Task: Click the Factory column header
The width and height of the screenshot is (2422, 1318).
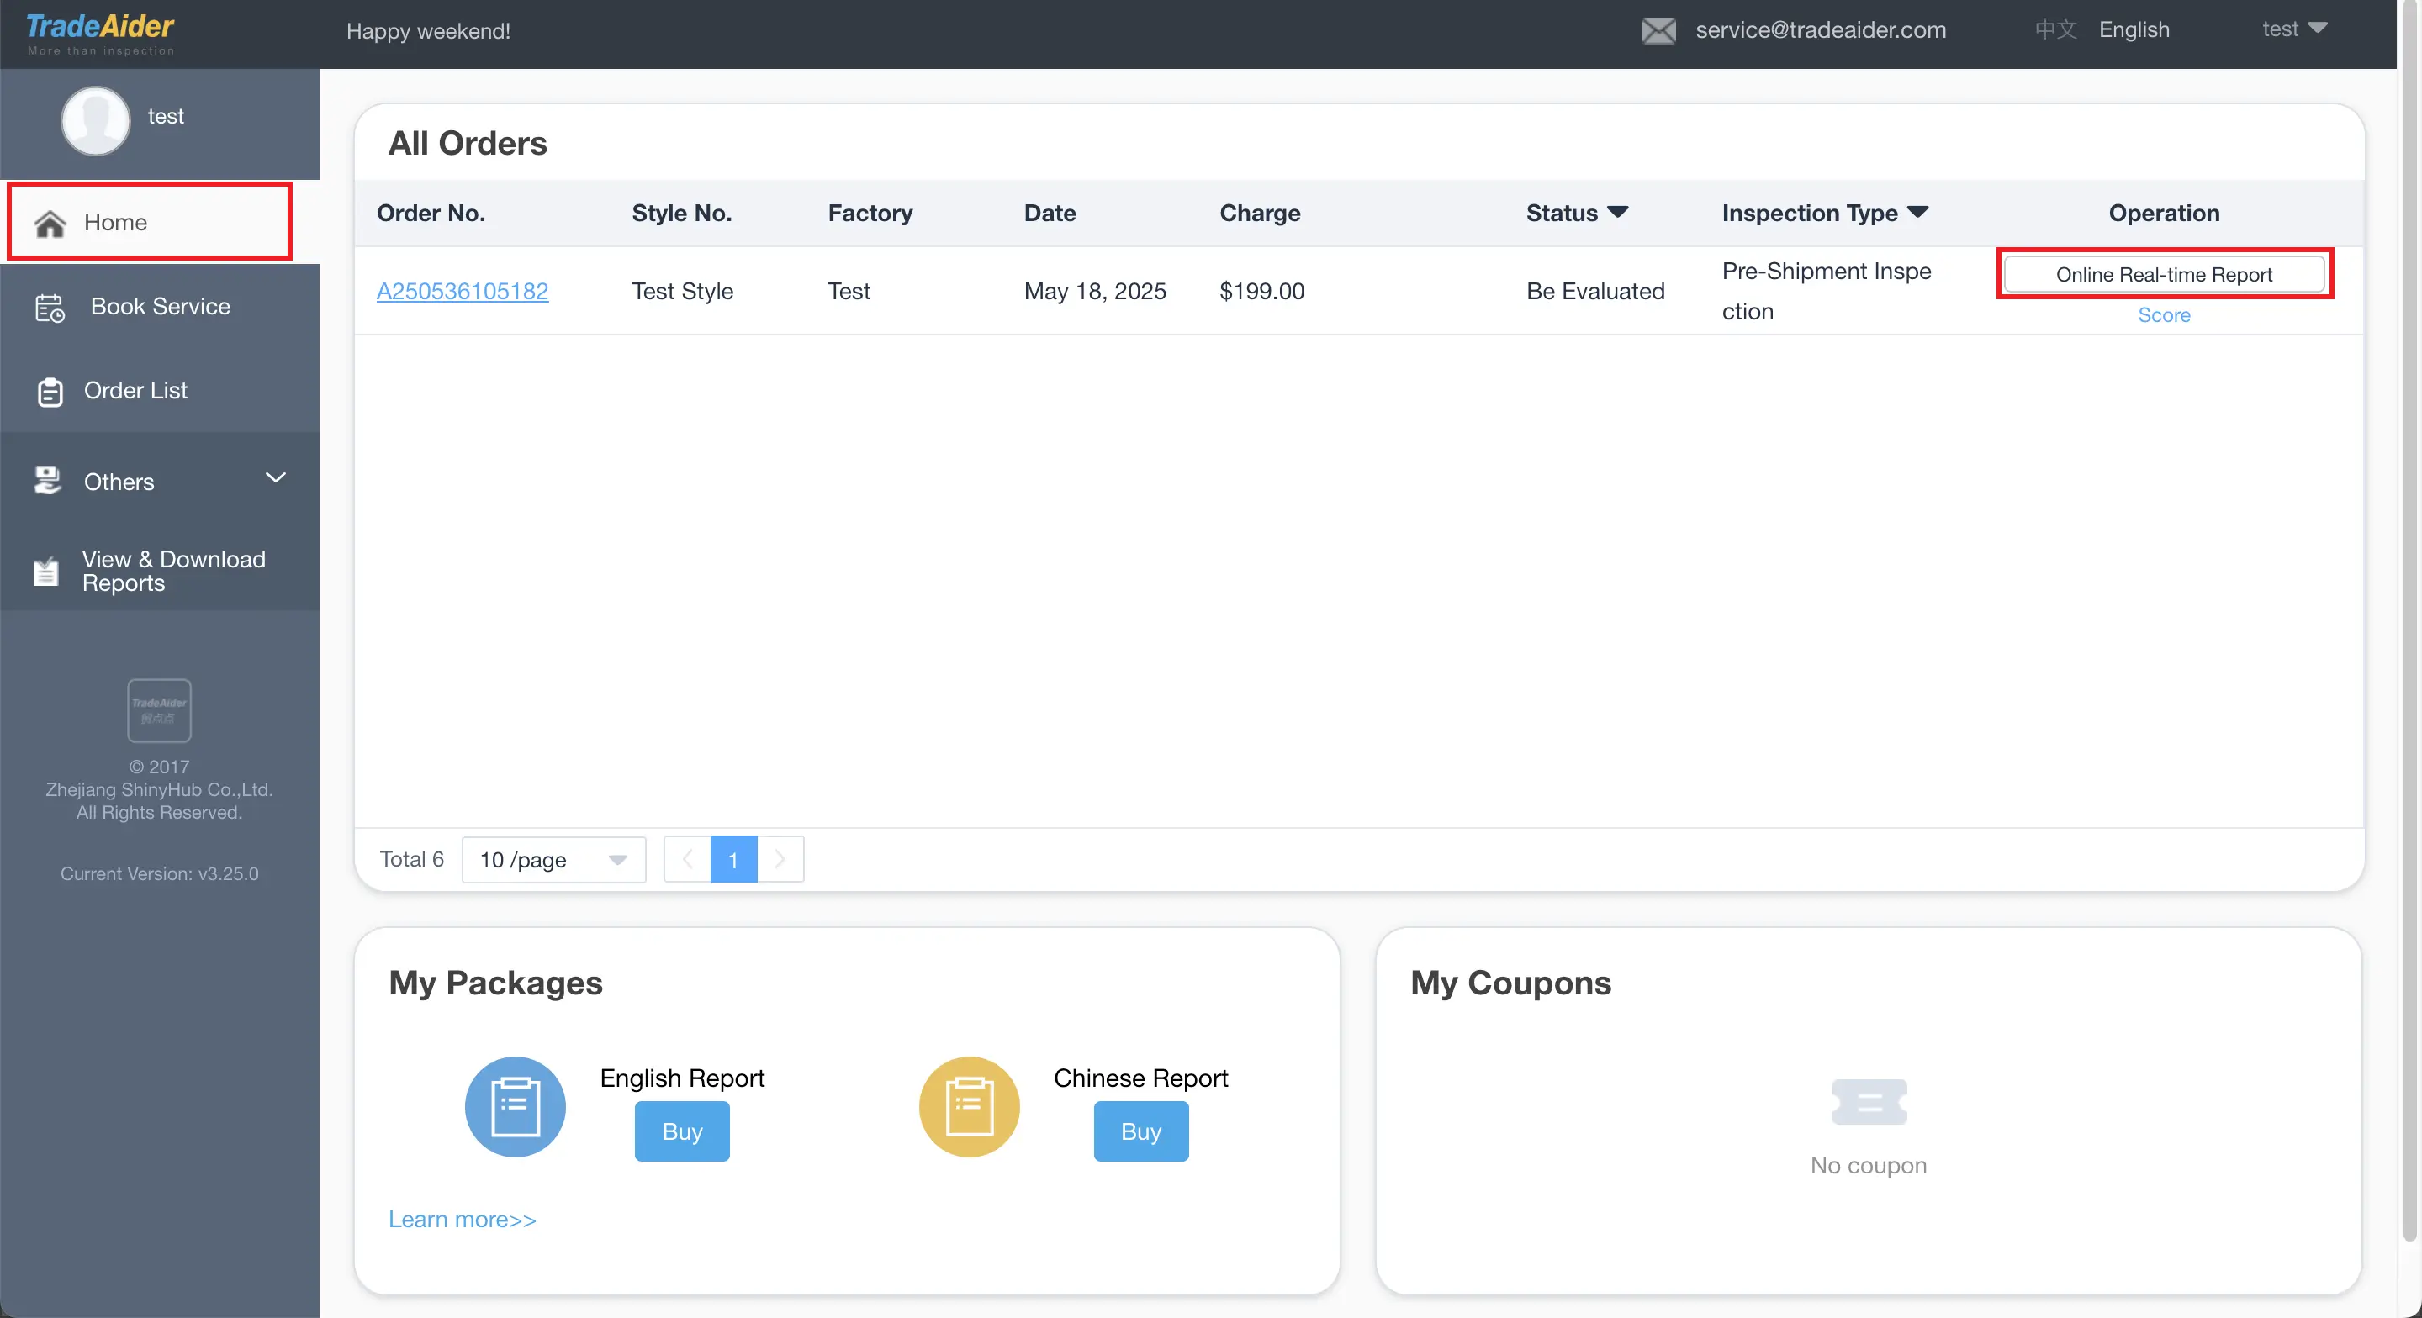Action: point(870,213)
